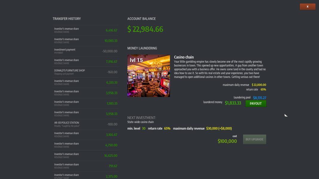319x179 pixels.
Task: Click the 2,375.00 revenue share entry
Action: tap(86, 176)
